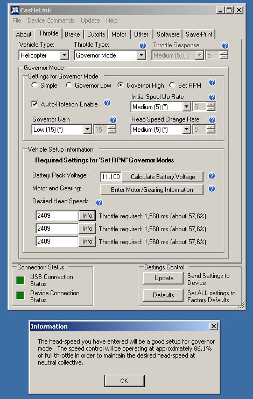Open the Device Commands menu
The height and width of the screenshot is (399, 253).
tap(51, 20)
